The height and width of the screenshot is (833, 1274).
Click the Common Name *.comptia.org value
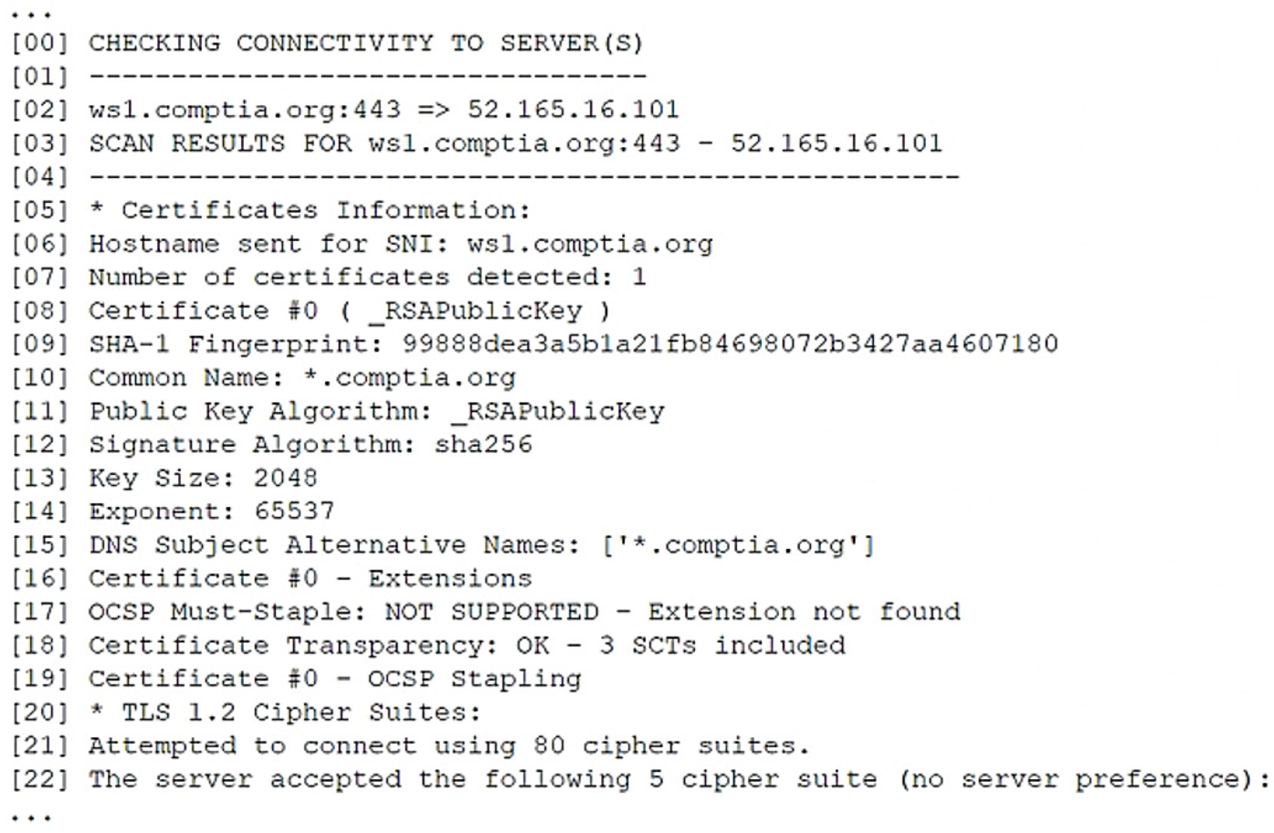(408, 377)
